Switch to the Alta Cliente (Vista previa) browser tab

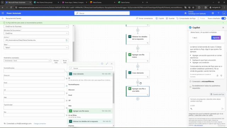(x=46, y=2)
